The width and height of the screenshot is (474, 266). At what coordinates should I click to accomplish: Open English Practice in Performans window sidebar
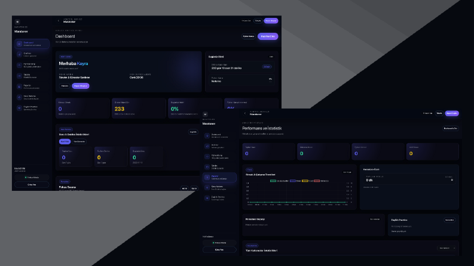tap(219, 198)
